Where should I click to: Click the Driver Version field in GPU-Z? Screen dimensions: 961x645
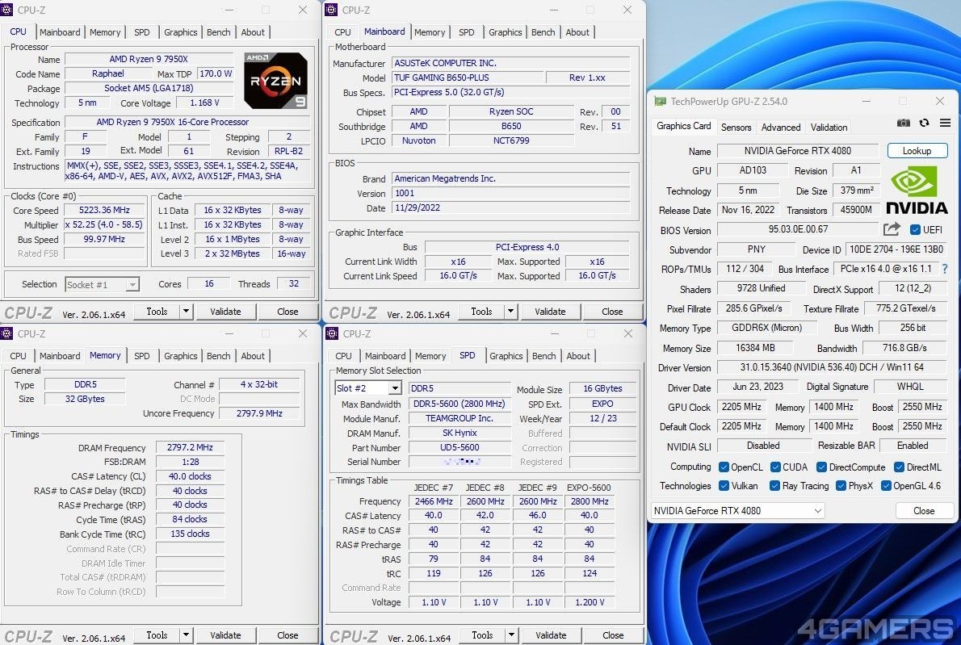831,367
